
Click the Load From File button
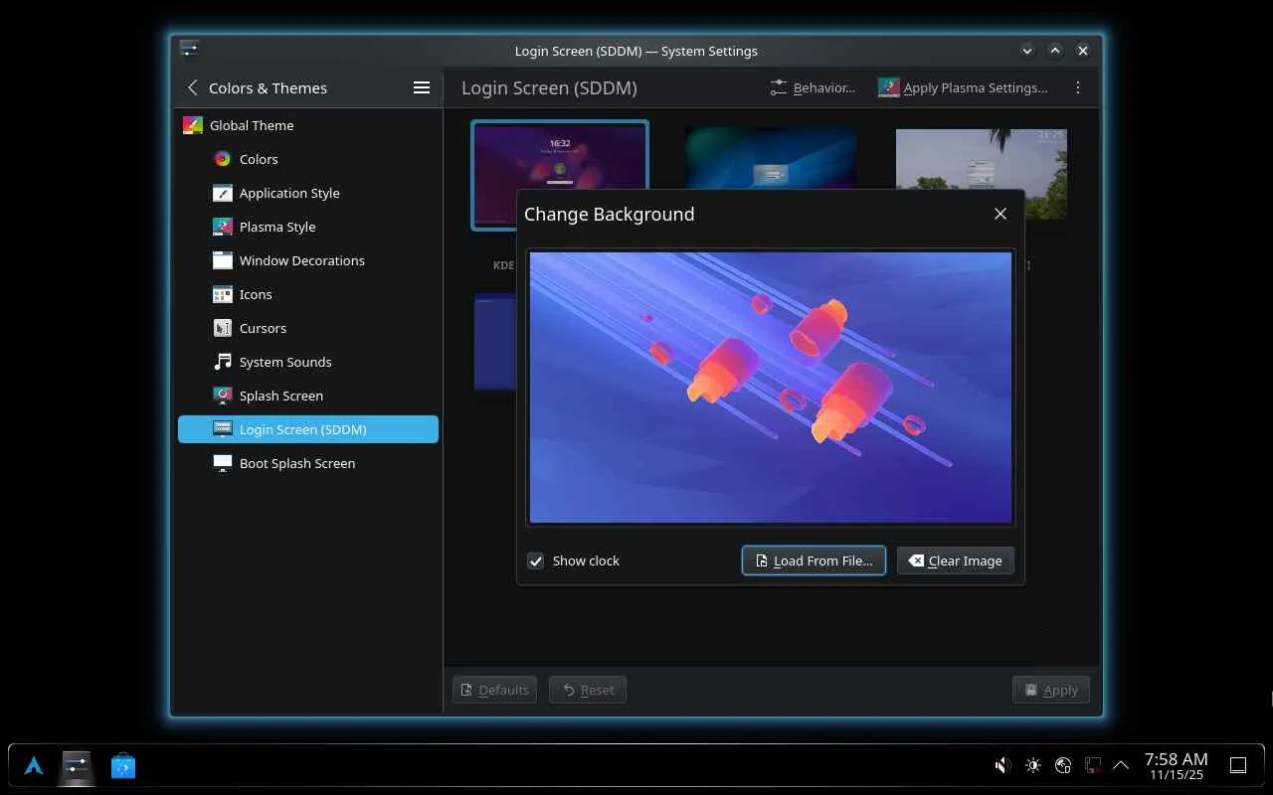pyautogui.click(x=814, y=560)
